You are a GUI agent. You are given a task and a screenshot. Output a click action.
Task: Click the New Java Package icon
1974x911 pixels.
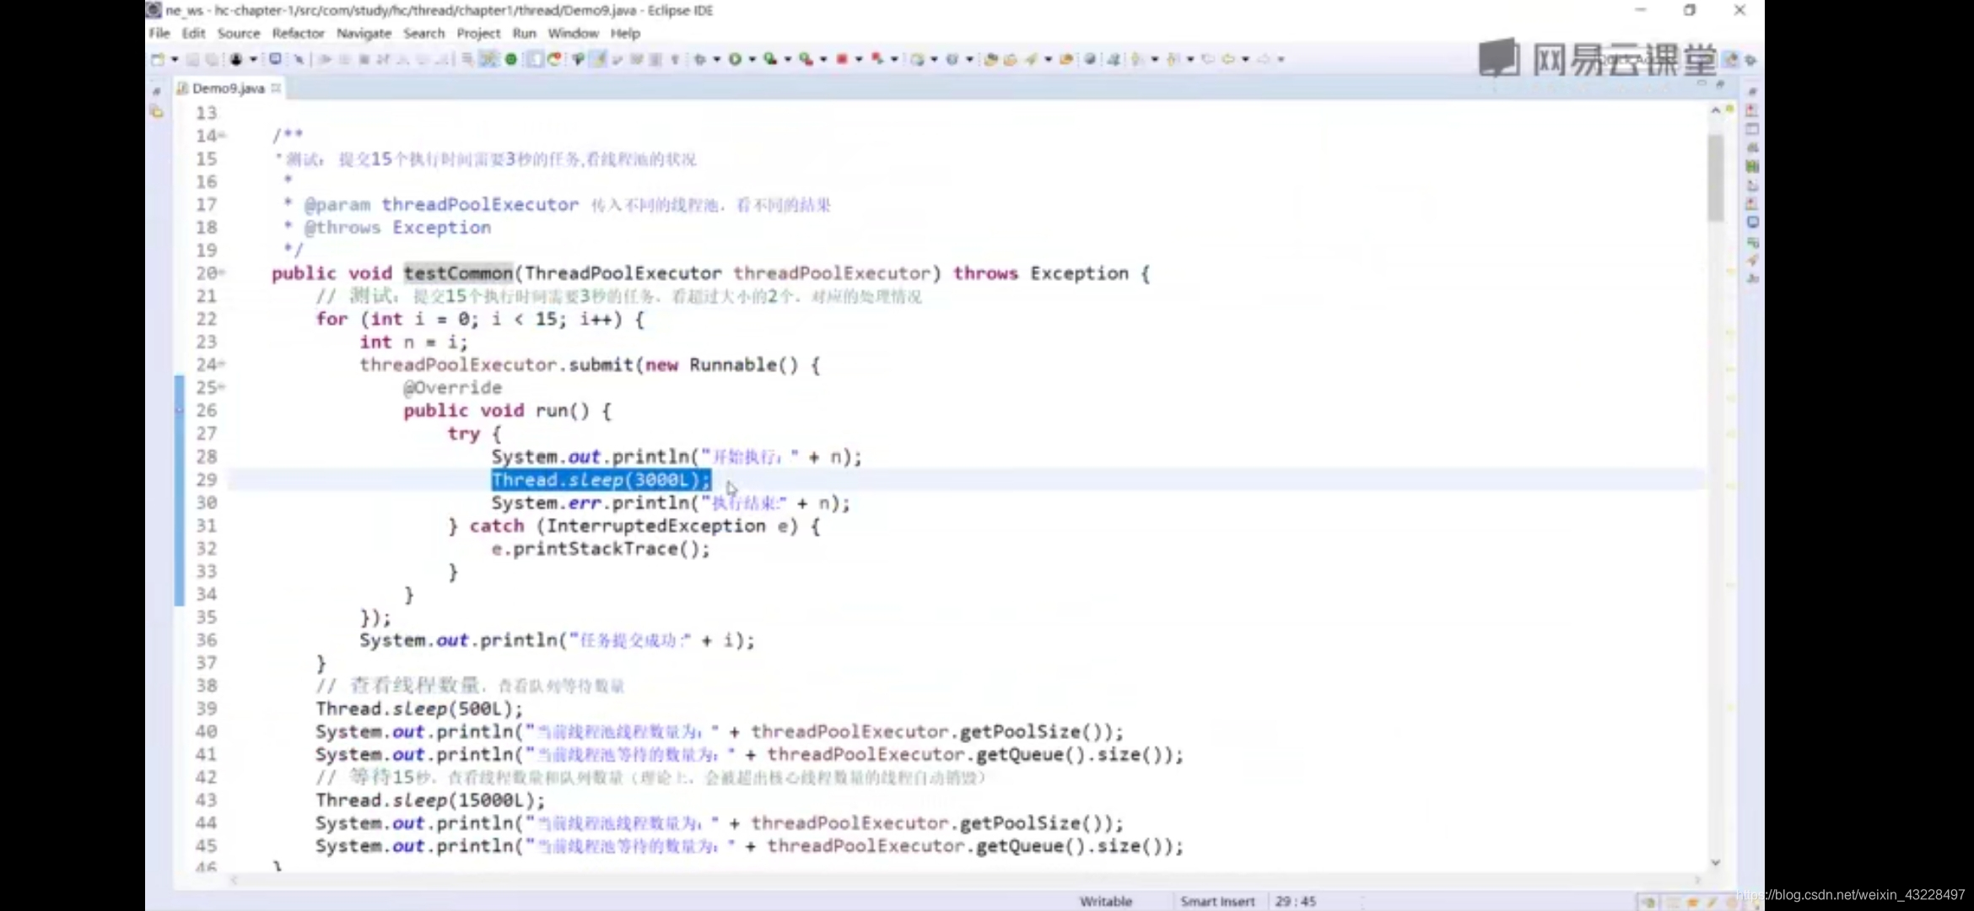(x=917, y=59)
